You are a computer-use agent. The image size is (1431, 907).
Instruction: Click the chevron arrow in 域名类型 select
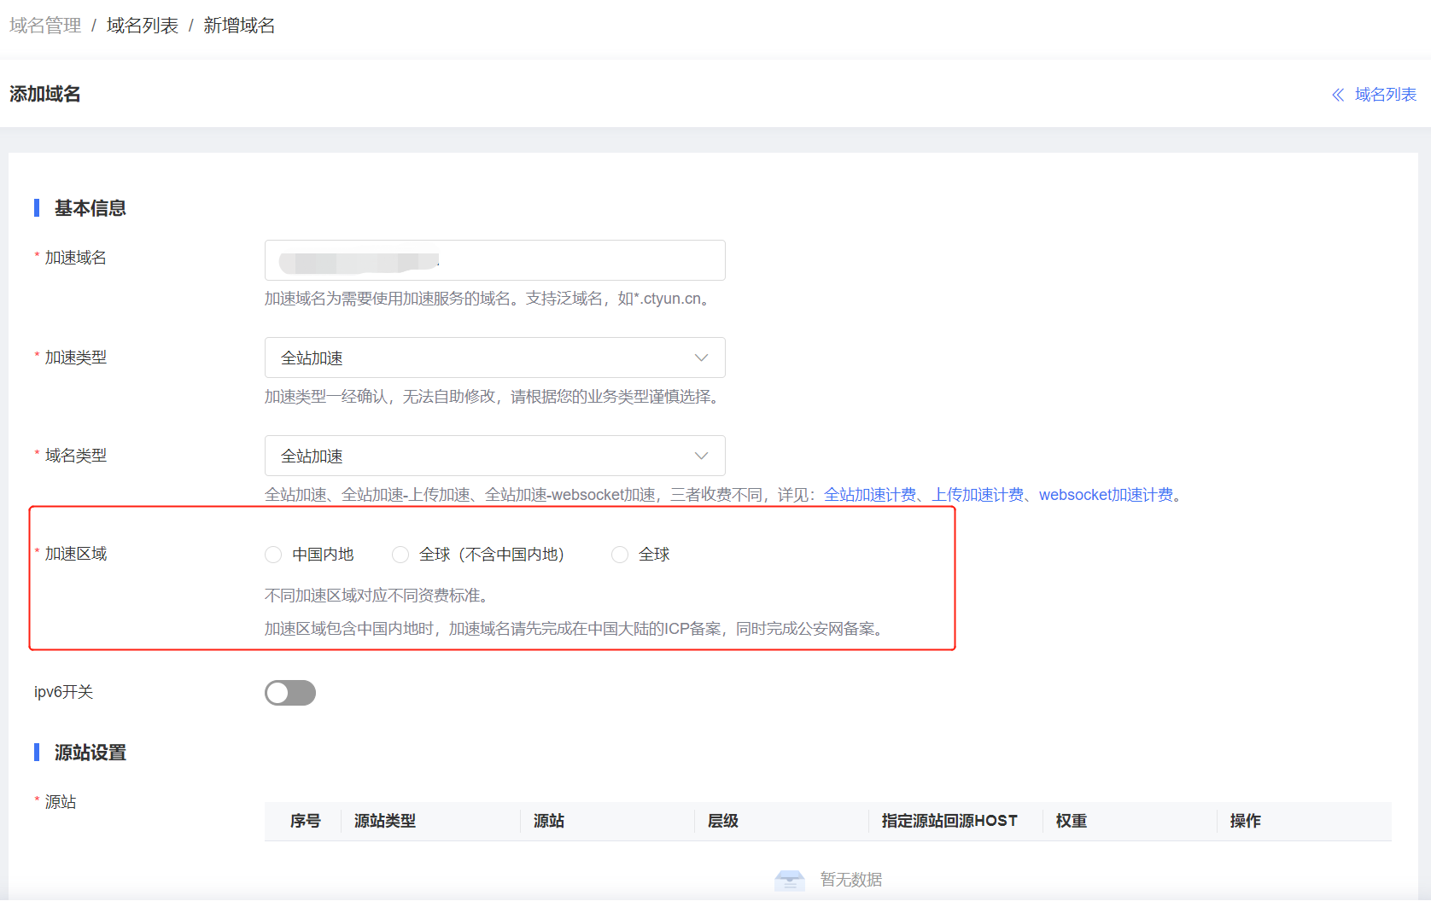click(x=701, y=456)
